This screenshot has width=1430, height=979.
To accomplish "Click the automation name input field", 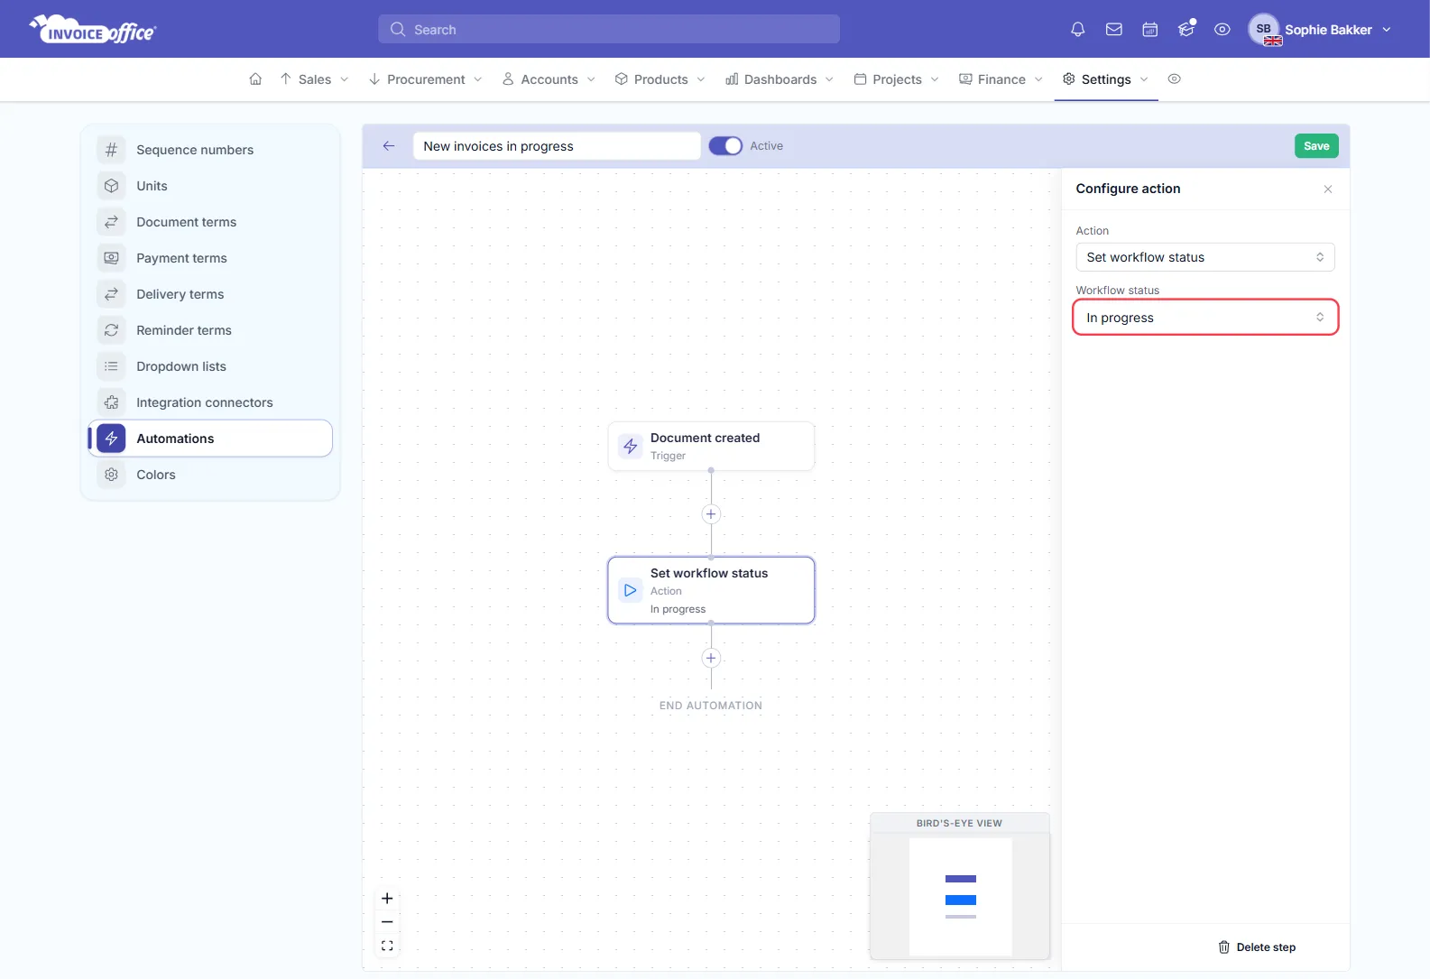I will click(557, 146).
